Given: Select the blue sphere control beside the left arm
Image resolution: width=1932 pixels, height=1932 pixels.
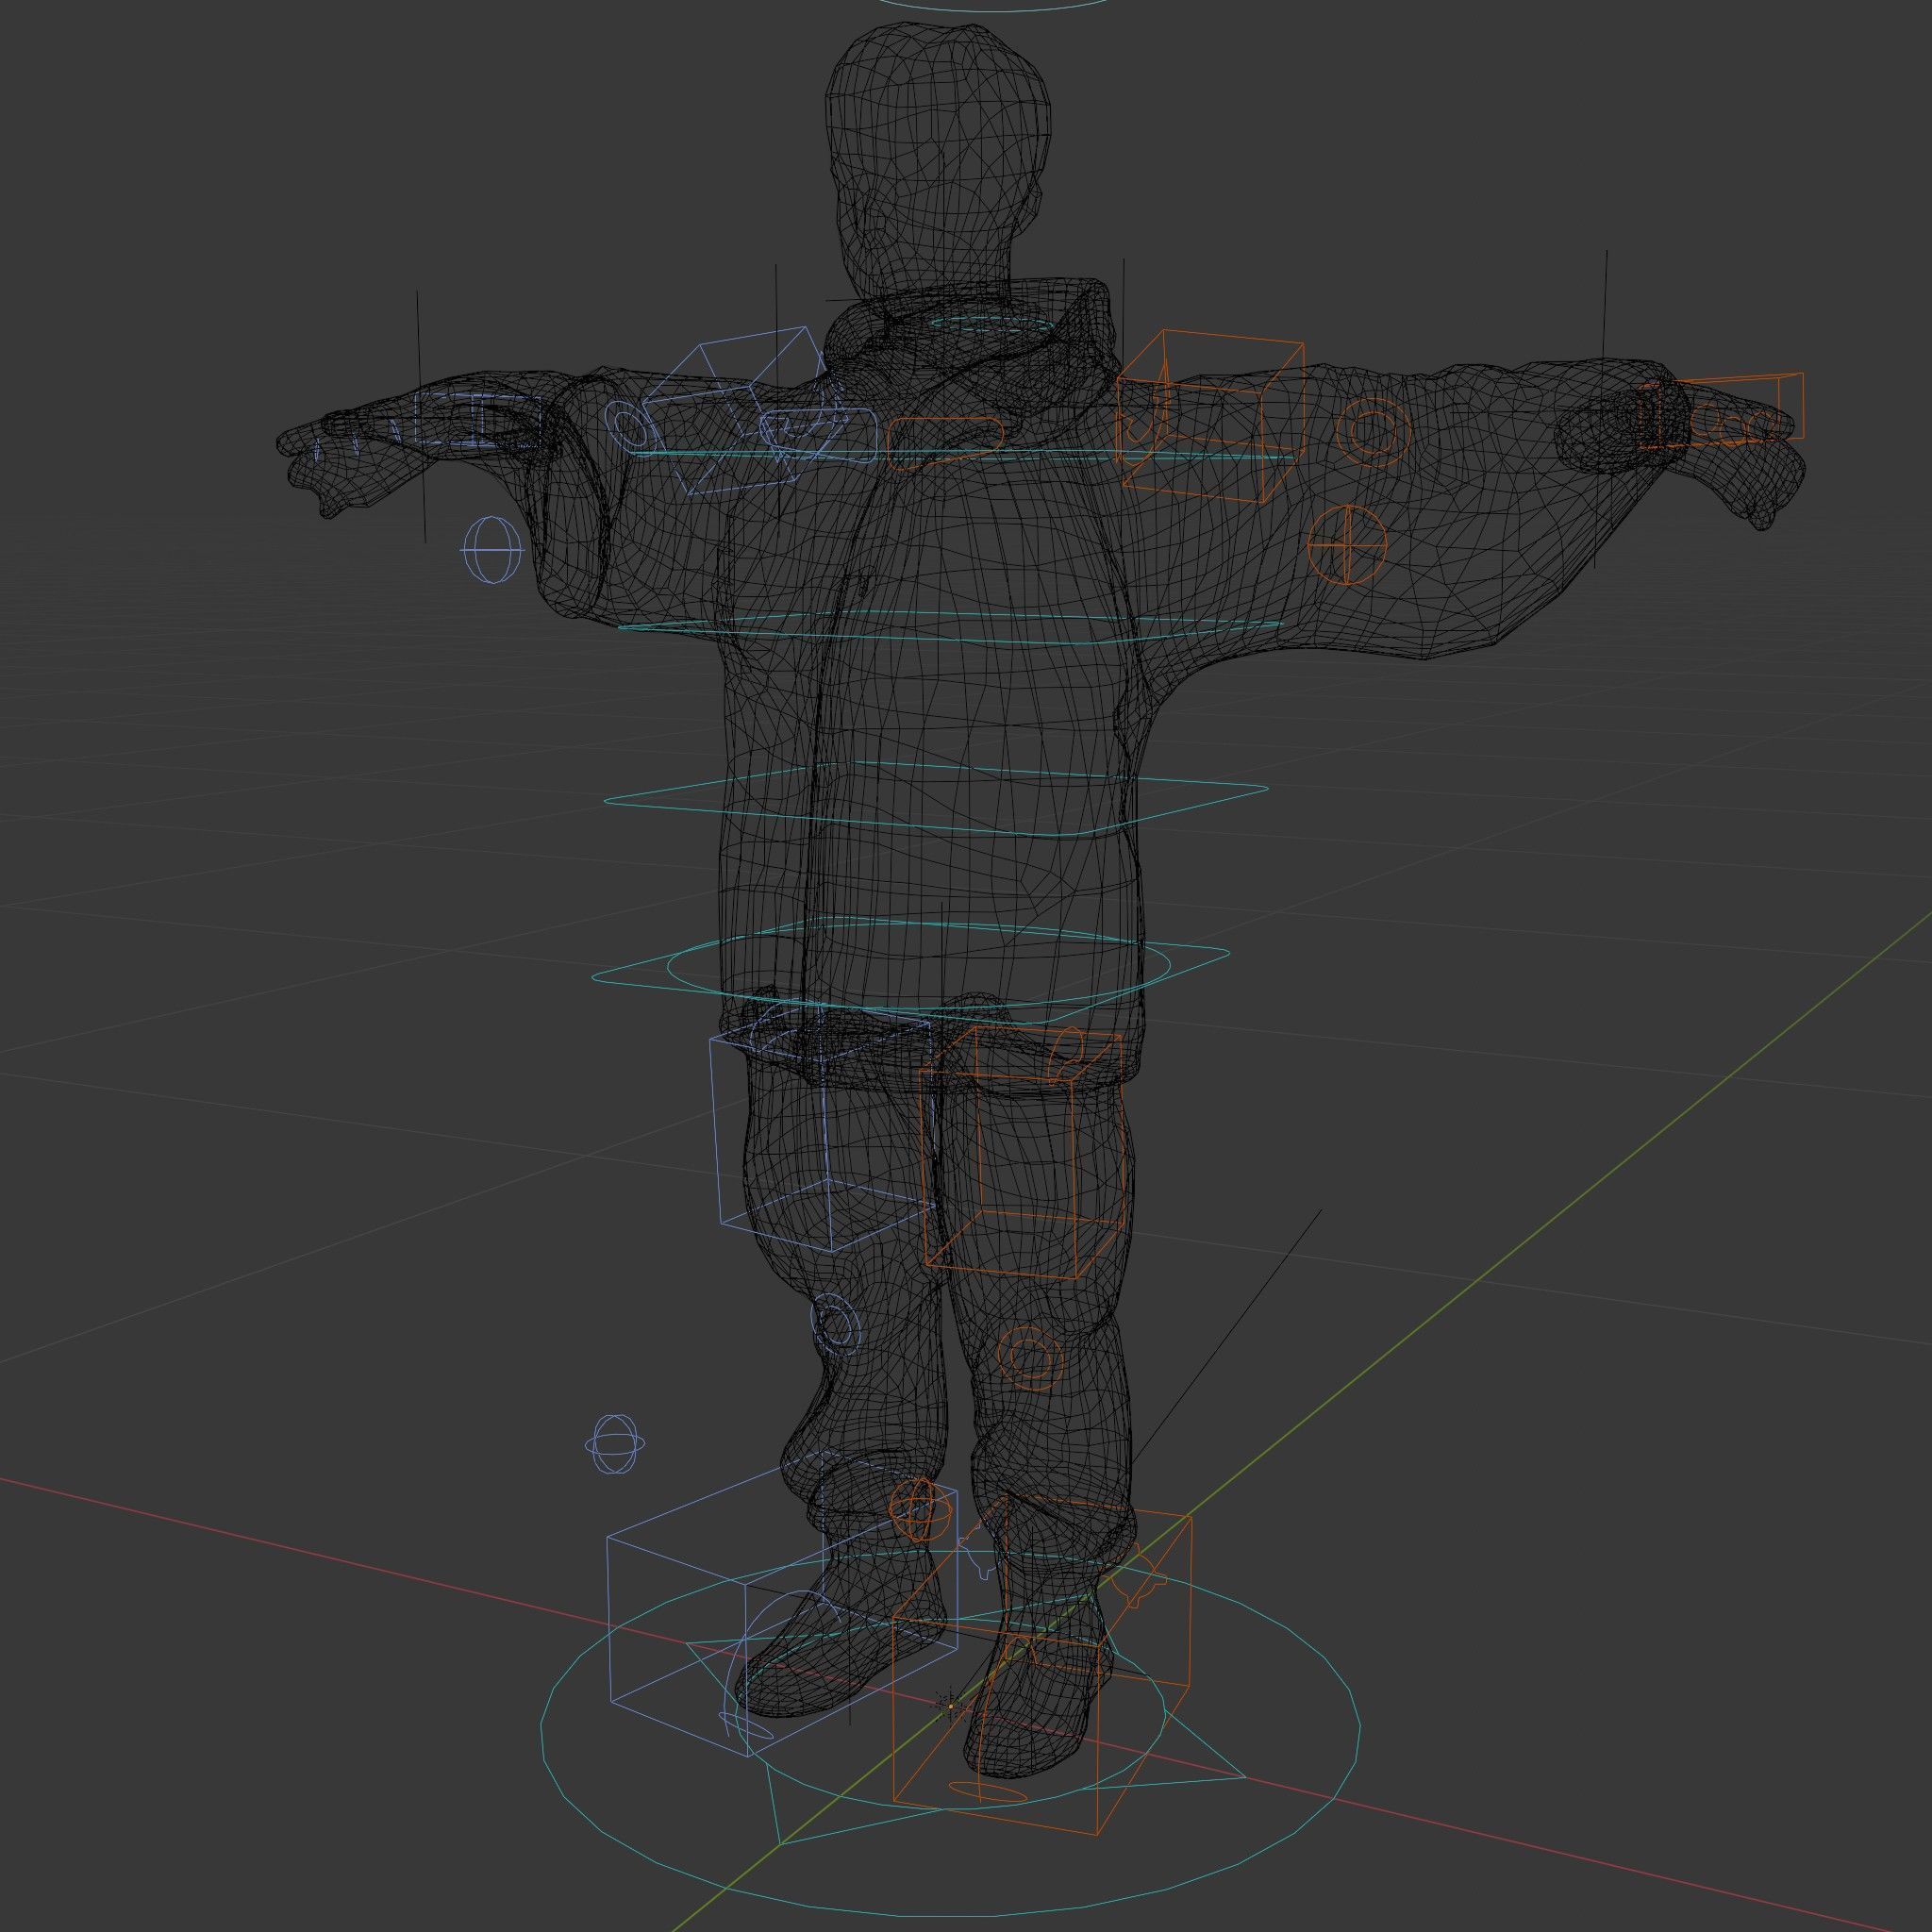Looking at the screenshot, I should pyautogui.click(x=492, y=549).
